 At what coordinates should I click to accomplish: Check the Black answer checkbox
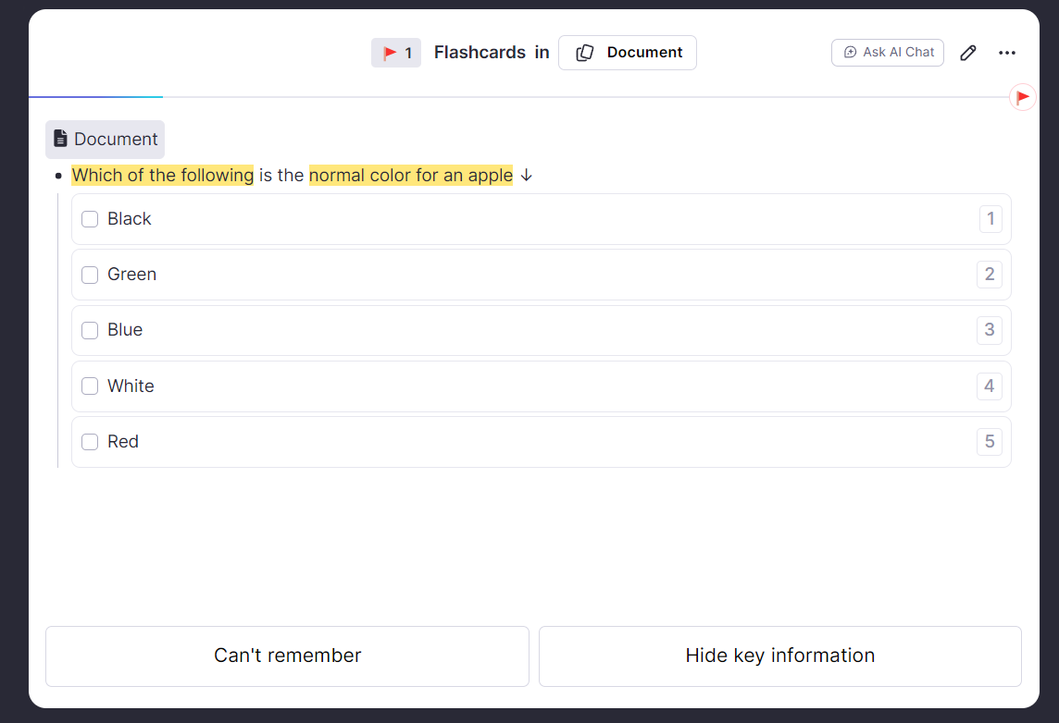coord(90,219)
